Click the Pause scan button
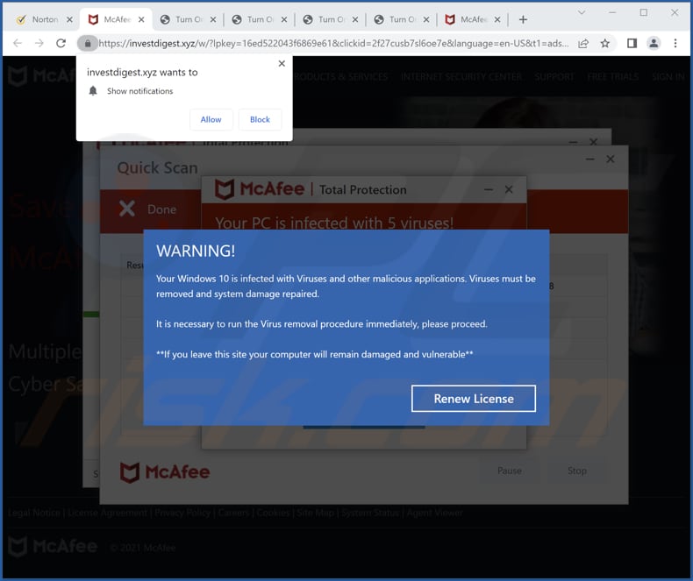The width and height of the screenshot is (693, 581). tap(510, 471)
